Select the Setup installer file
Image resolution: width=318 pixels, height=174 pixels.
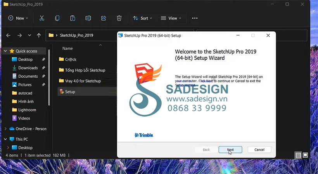pyautogui.click(x=87, y=92)
